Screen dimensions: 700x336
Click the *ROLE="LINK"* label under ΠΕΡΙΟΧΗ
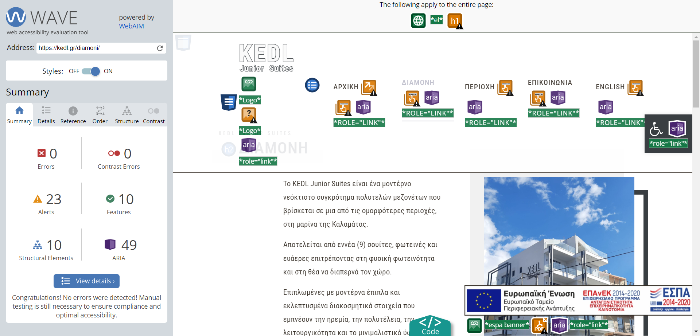pyautogui.click(x=491, y=123)
